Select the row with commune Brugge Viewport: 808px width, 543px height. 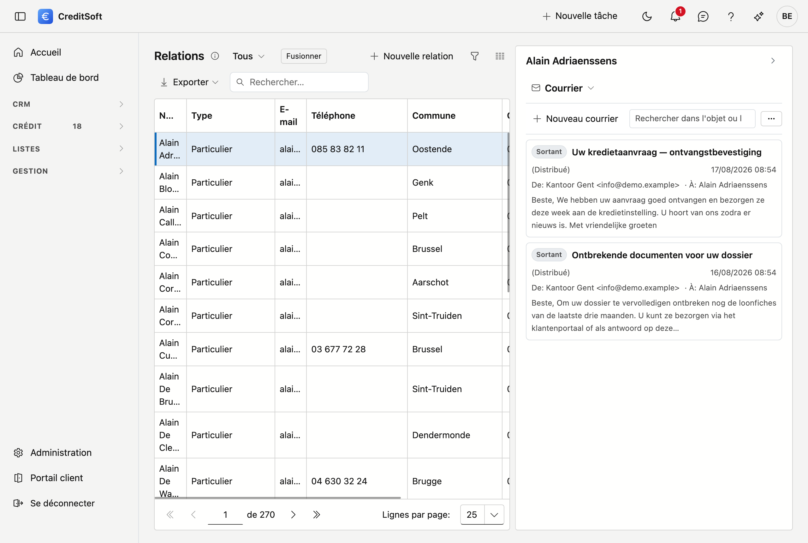(332, 479)
